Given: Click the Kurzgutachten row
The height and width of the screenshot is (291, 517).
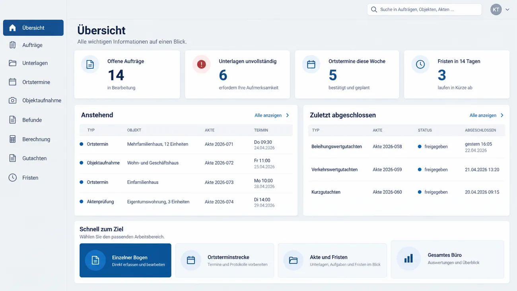Looking at the screenshot, I should 406,192.
